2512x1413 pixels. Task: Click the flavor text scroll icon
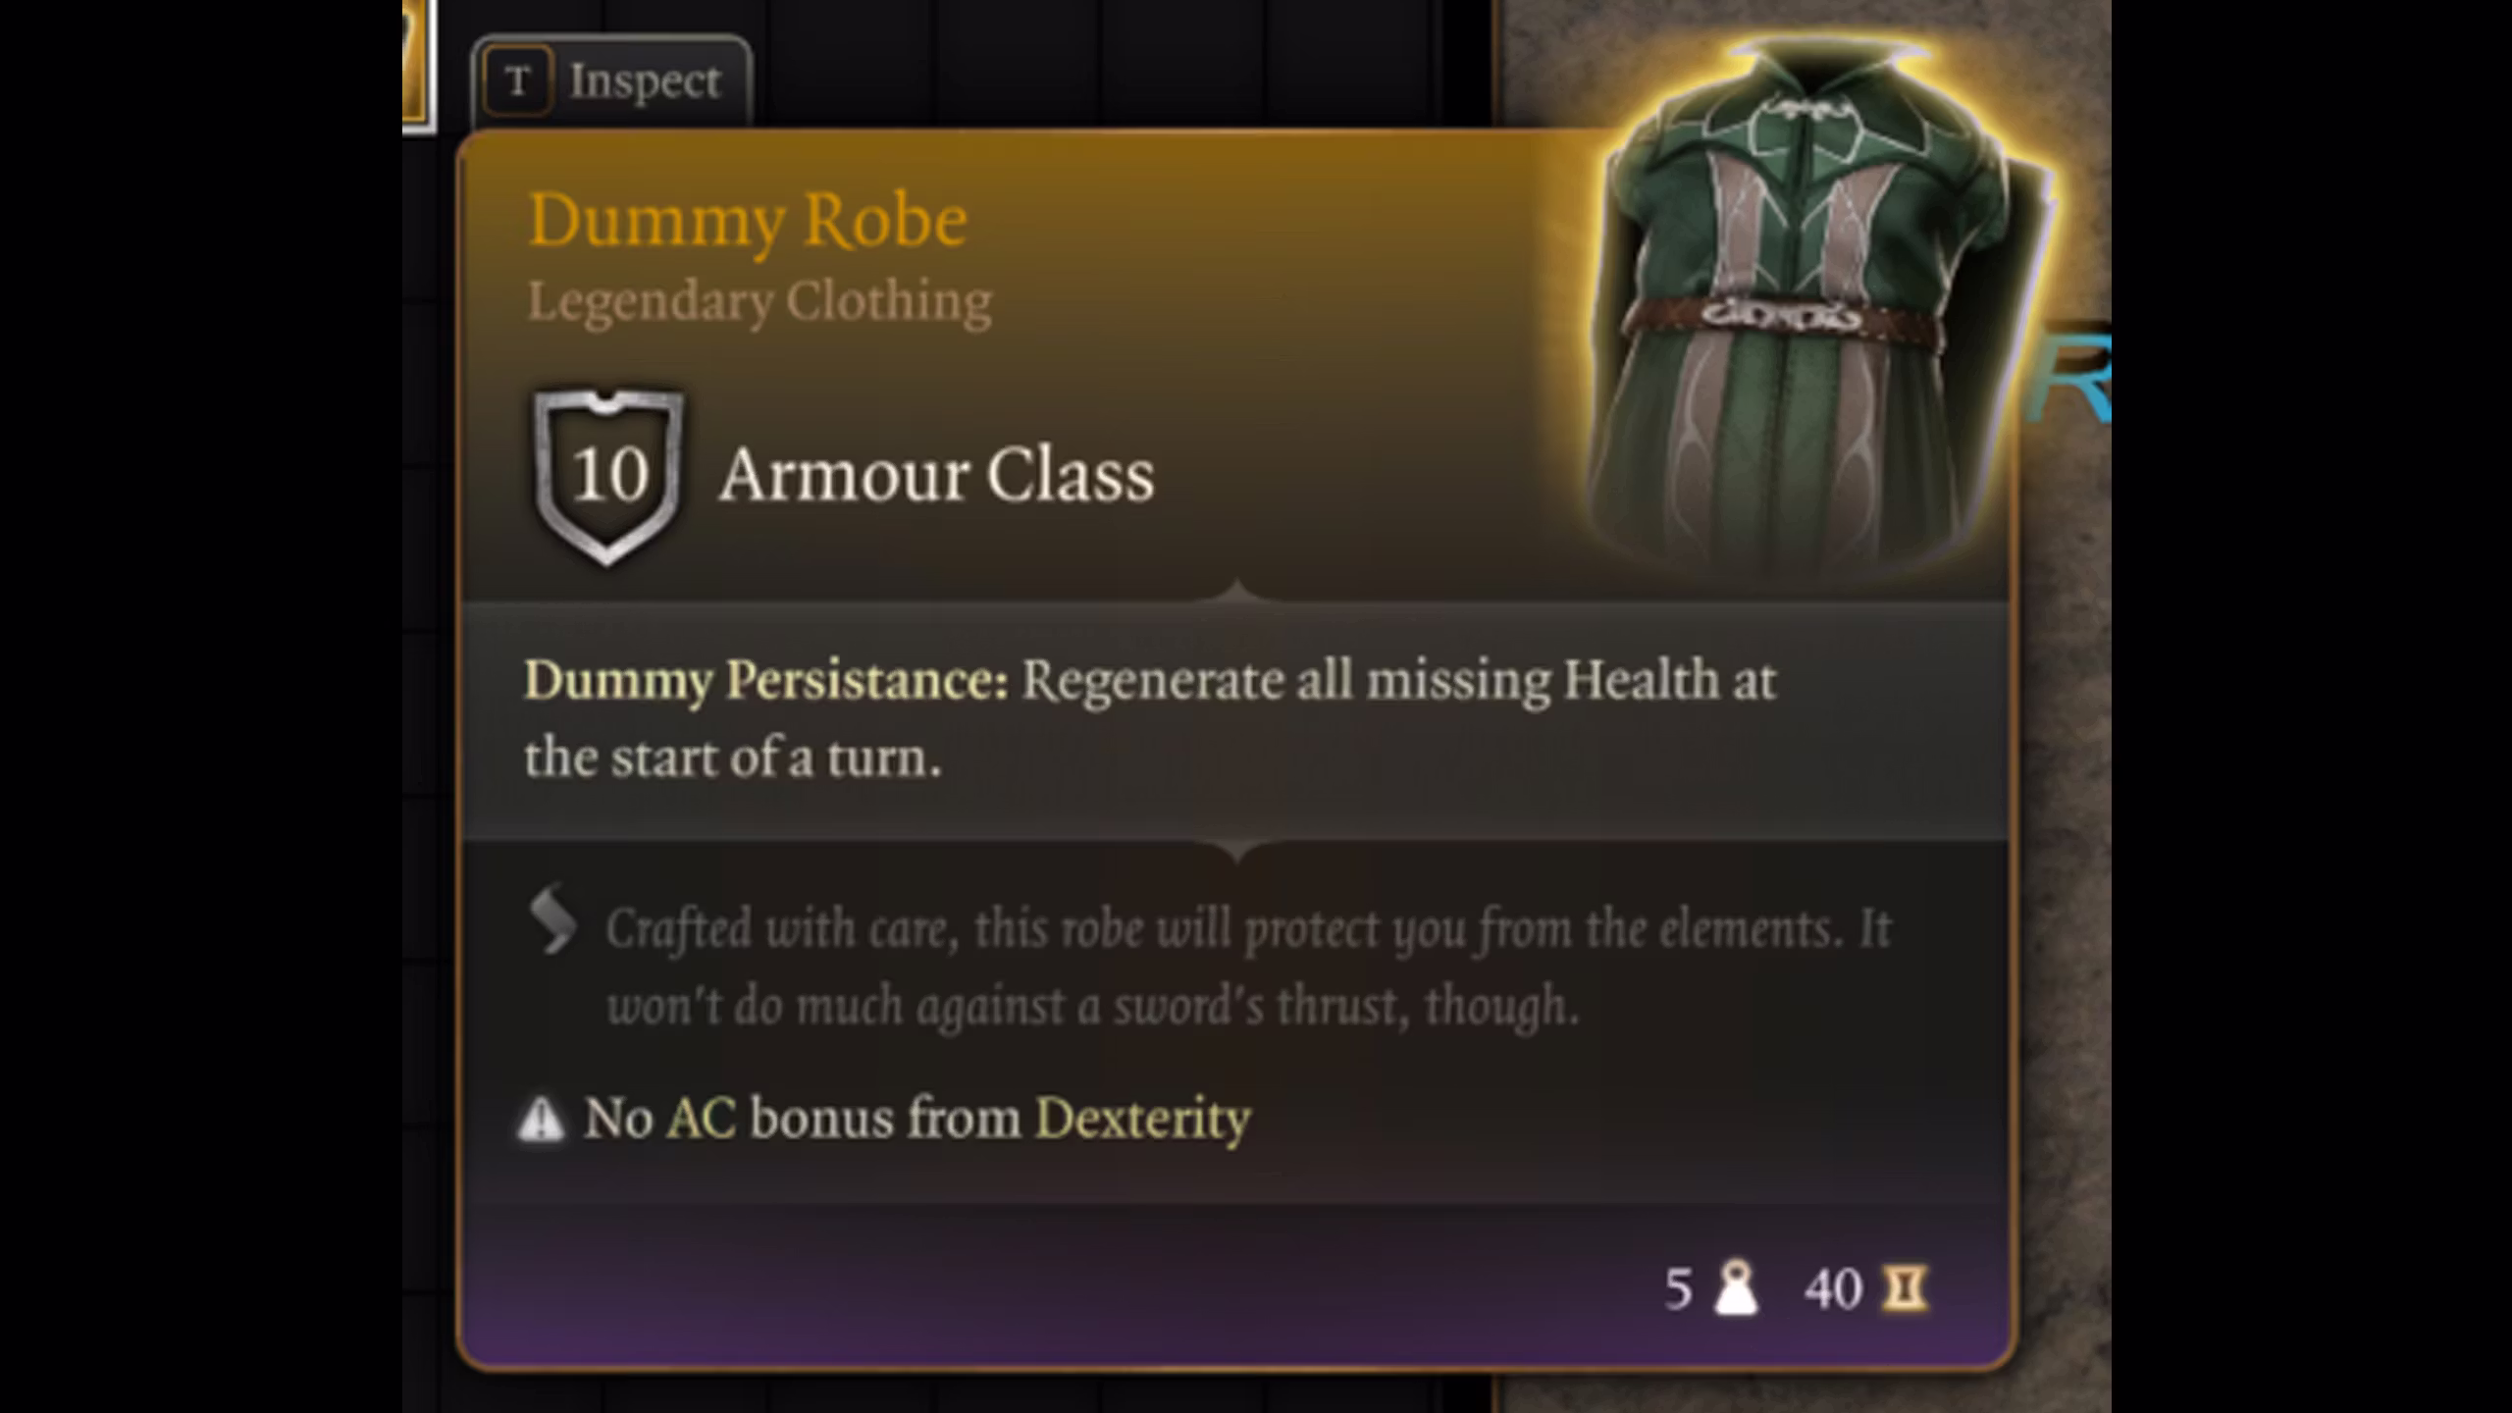(552, 919)
